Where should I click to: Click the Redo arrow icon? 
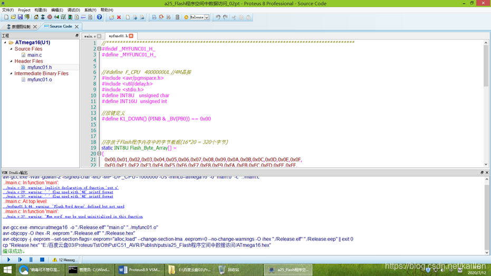[x=226, y=17]
